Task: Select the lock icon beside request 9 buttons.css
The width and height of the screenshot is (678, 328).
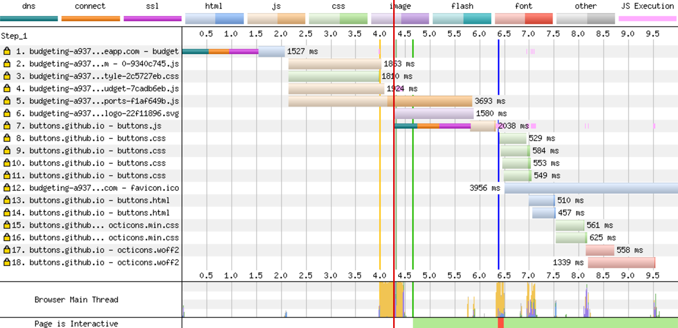Action: tap(7, 150)
